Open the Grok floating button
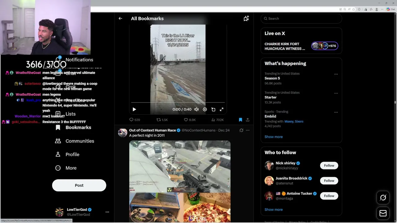 [x=383, y=198]
